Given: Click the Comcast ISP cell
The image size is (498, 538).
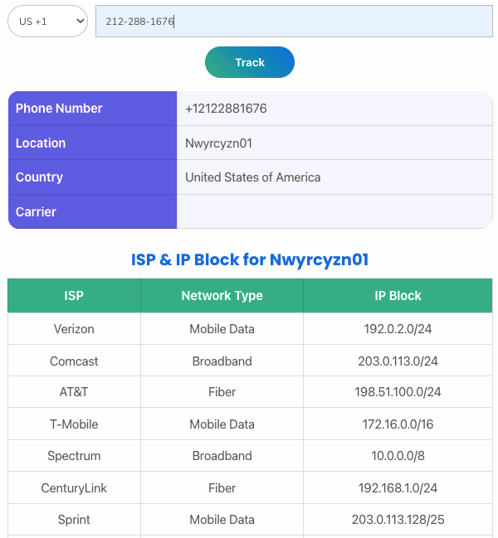Looking at the screenshot, I should click(74, 361).
